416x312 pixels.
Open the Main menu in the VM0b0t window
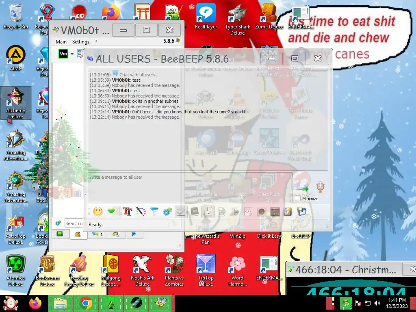[x=61, y=42]
